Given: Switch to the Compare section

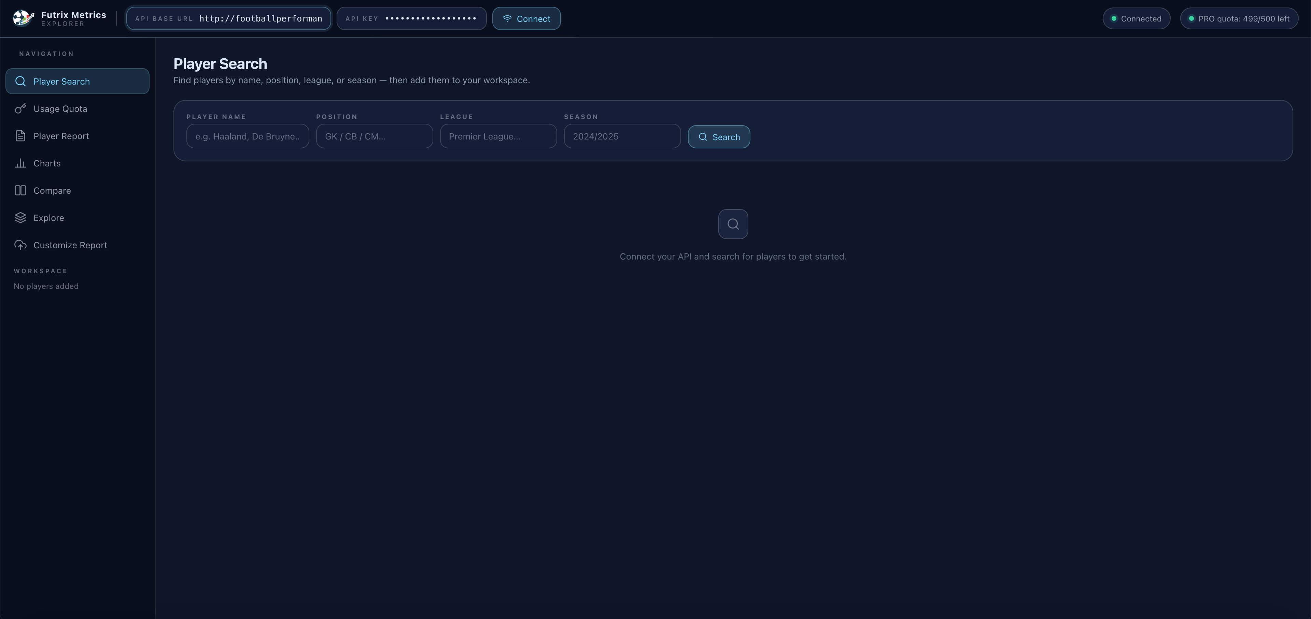Looking at the screenshot, I should 52,191.
